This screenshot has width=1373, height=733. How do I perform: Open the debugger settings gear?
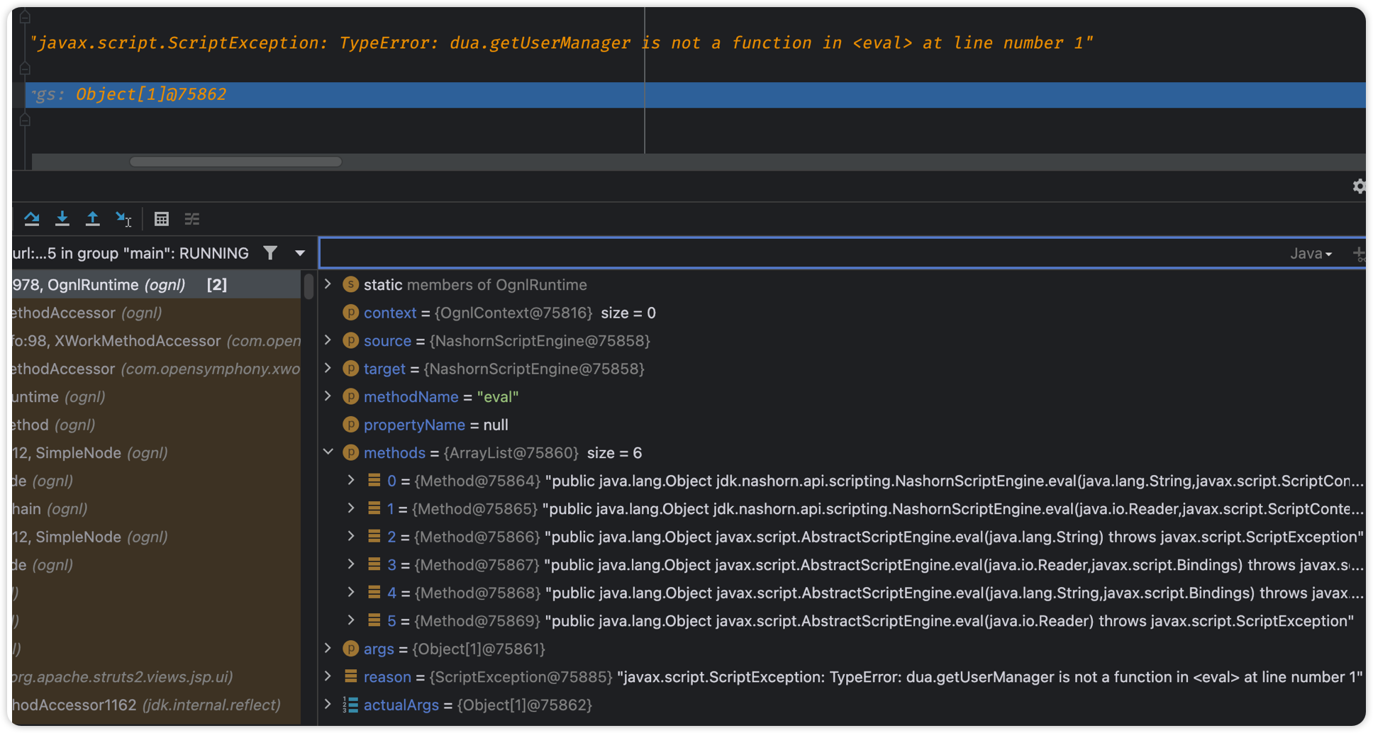tap(1360, 186)
